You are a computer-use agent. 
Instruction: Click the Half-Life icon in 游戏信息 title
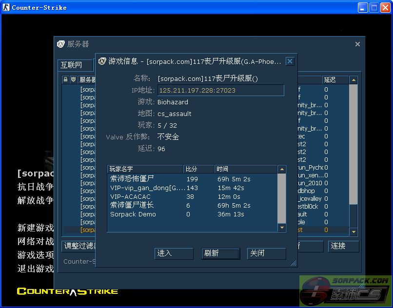click(102, 61)
